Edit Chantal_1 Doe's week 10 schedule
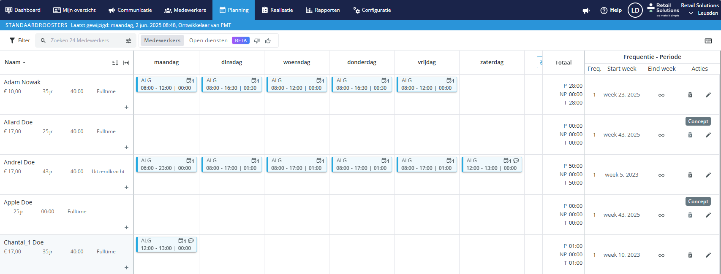721x274 pixels. [708, 255]
